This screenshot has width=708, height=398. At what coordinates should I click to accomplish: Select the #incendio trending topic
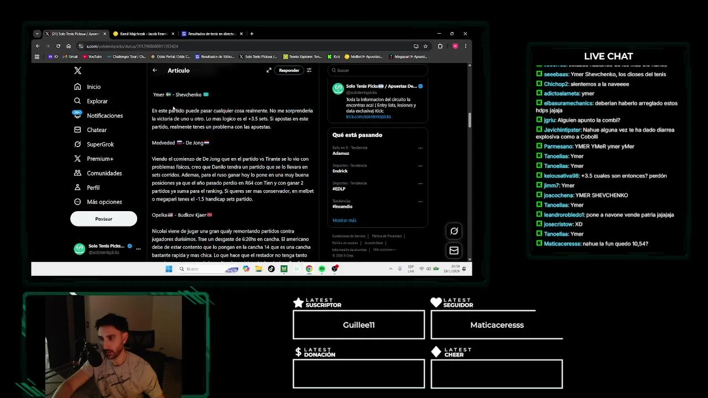[342, 206]
